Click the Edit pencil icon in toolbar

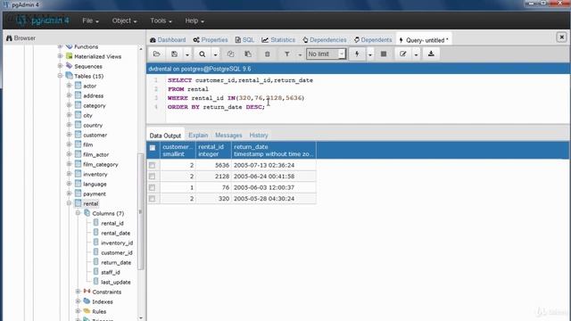pos(402,54)
